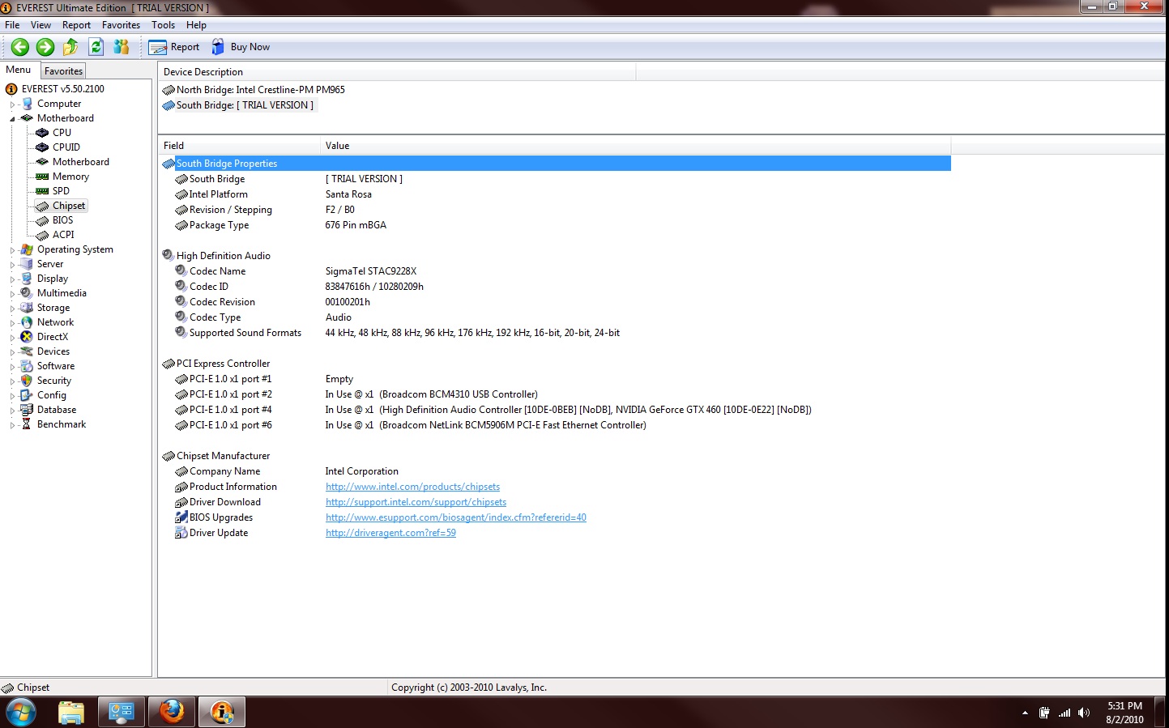
Task: Expand the Devices tree node
Action: 12,352
